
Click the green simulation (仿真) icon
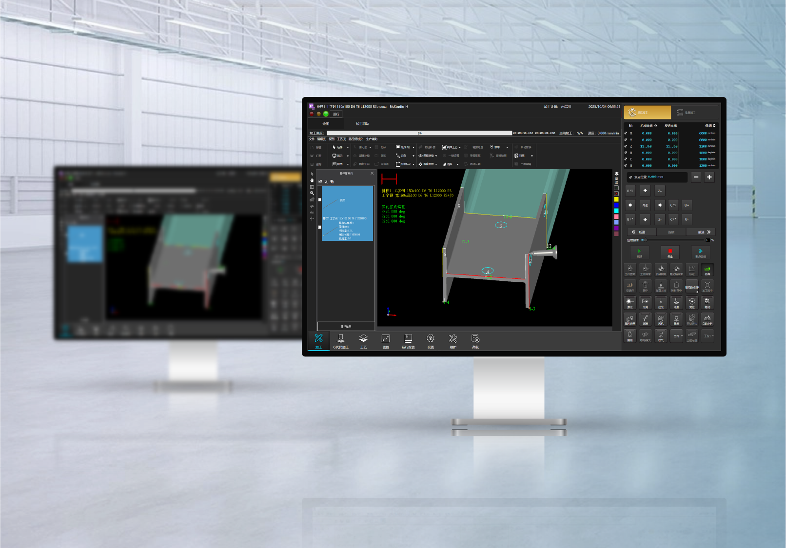707,270
